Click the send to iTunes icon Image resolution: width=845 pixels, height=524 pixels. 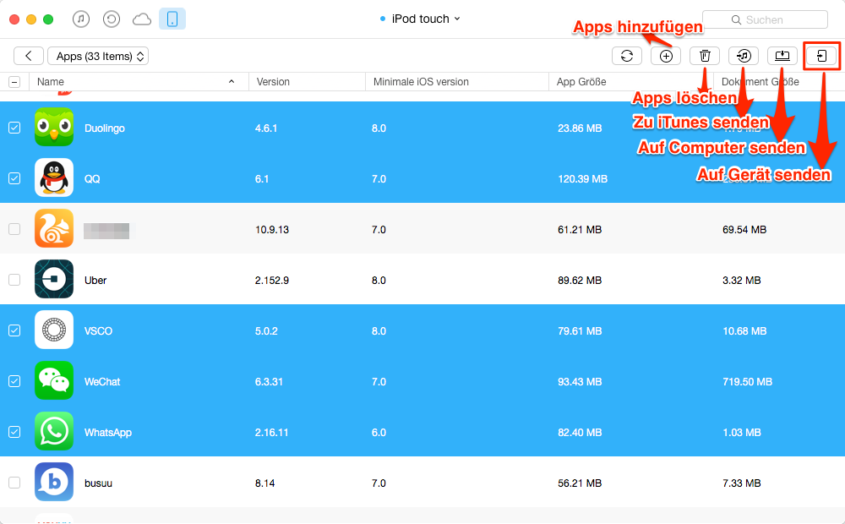tap(744, 56)
